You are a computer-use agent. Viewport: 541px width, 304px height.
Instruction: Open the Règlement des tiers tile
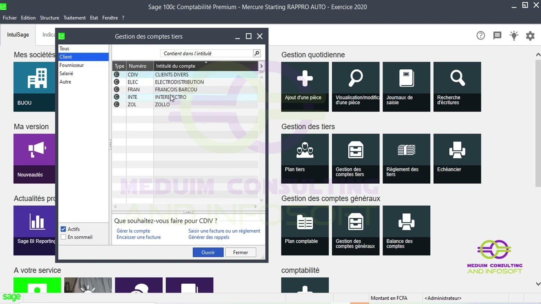(406, 158)
